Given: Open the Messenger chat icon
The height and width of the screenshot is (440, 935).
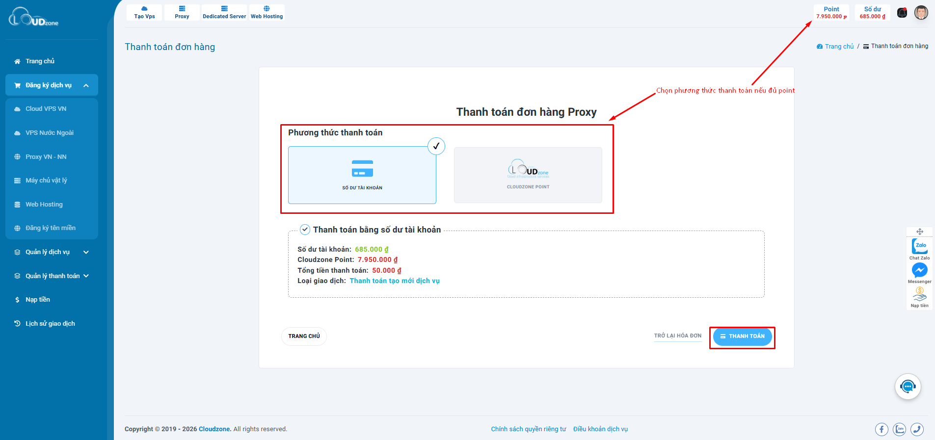Looking at the screenshot, I should [x=919, y=270].
